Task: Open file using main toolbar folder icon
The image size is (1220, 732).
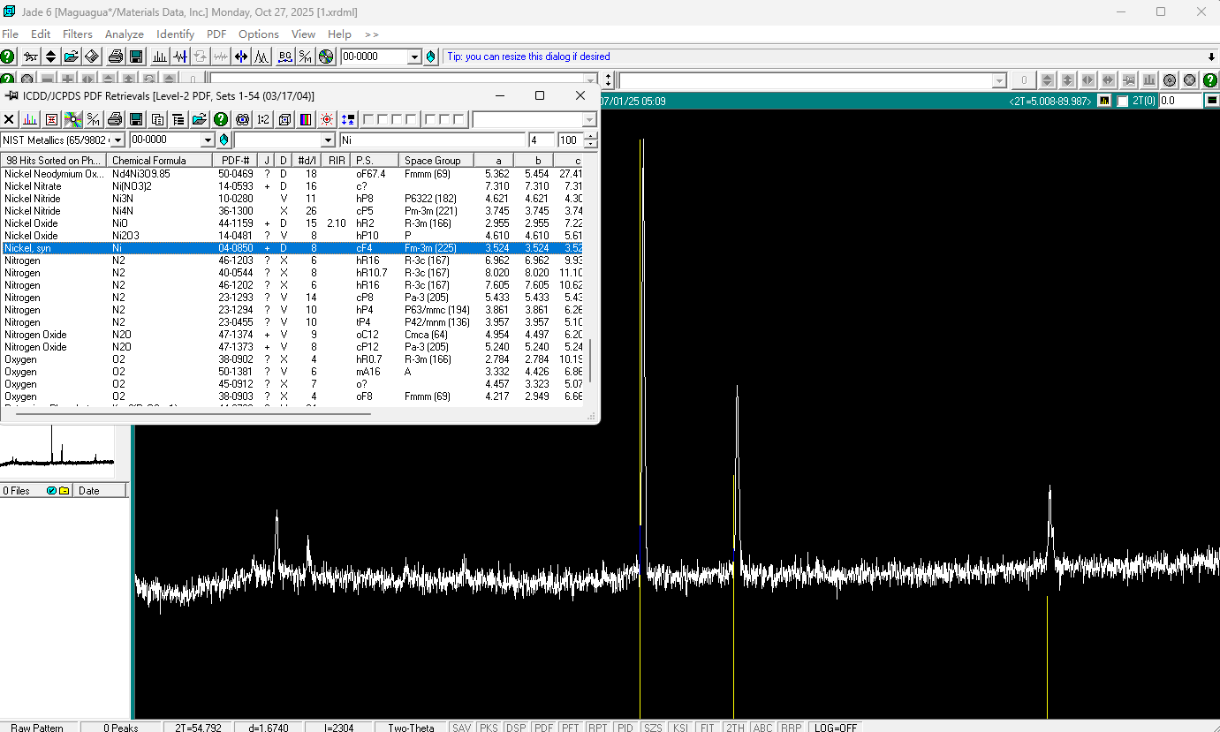Action: (71, 57)
